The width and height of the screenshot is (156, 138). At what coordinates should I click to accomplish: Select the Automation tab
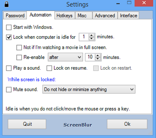click(41, 15)
